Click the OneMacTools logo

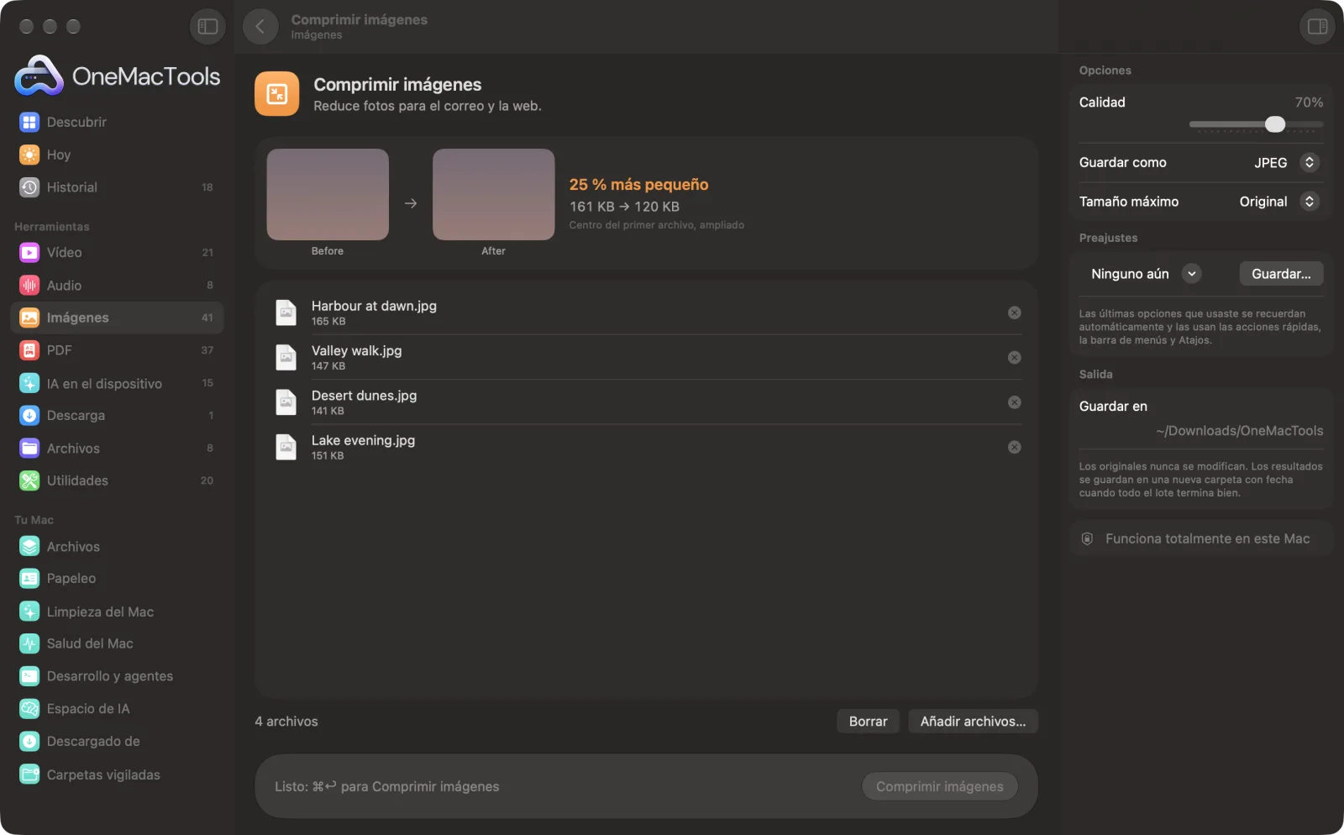pyautogui.click(x=117, y=76)
